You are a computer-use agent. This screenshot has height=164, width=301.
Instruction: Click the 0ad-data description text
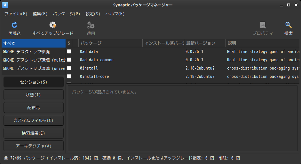pyautogui.click(x=263, y=52)
